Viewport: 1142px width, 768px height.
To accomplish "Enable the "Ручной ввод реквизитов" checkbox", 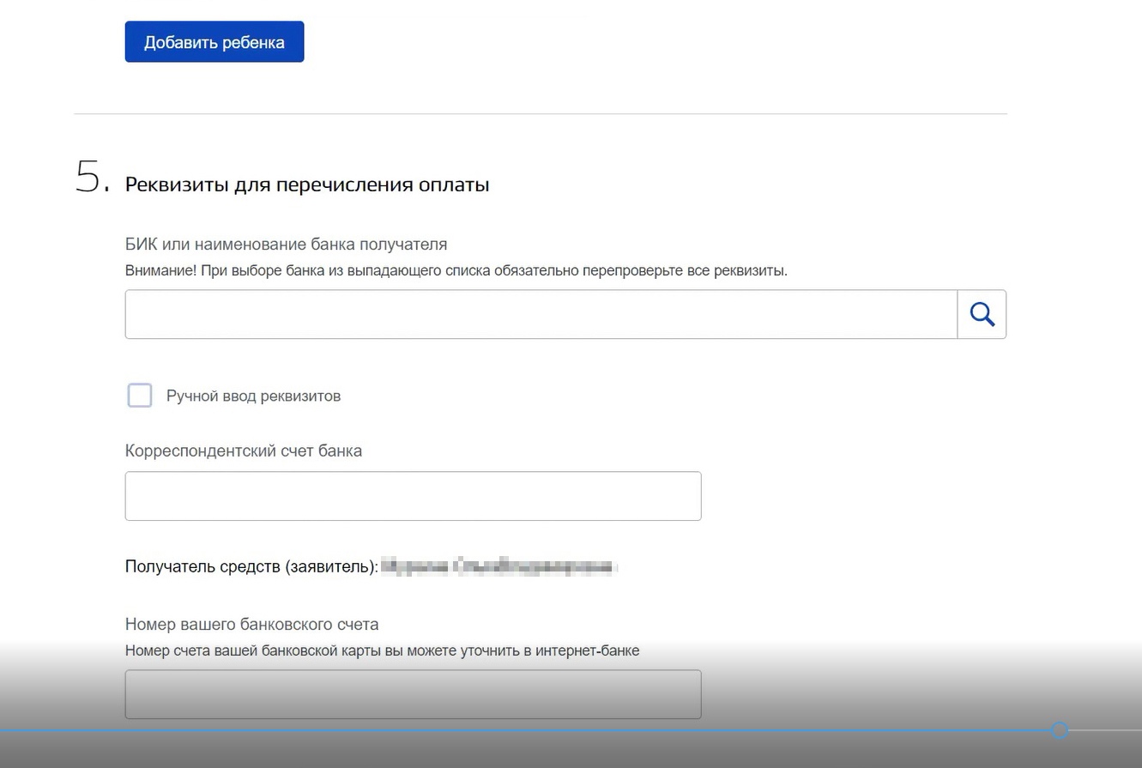I will (x=140, y=396).
